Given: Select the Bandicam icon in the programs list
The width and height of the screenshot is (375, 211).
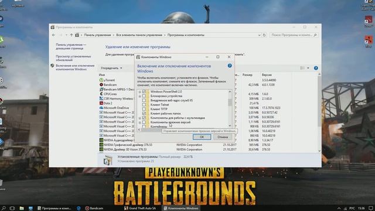Looking at the screenshot, I should click(x=101, y=84).
